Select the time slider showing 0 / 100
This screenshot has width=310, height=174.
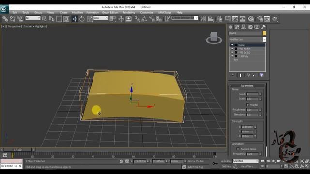click(17, 150)
